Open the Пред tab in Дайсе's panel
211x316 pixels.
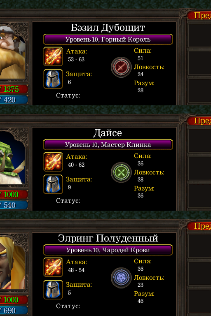click(x=199, y=121)
